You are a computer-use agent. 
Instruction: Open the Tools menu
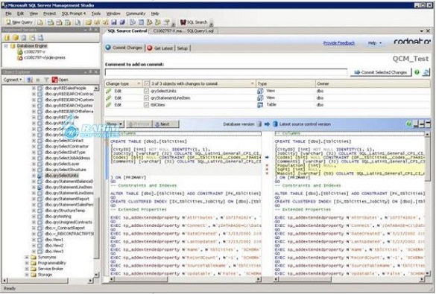point(96,13)
